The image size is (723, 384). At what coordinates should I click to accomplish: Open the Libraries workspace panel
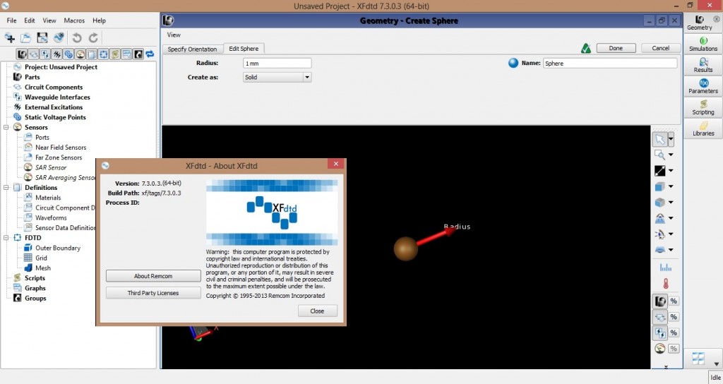point(703,129)
